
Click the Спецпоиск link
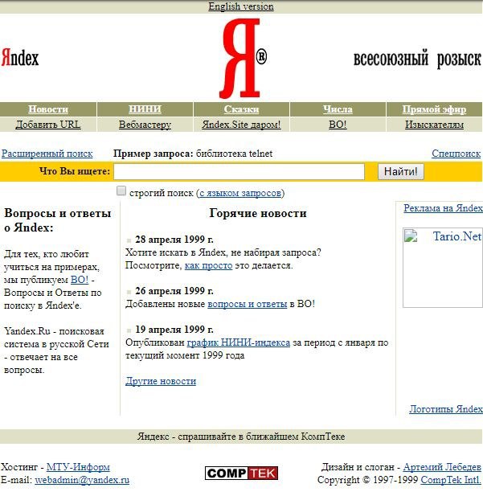pyautogui.click(x=456, y=154)
